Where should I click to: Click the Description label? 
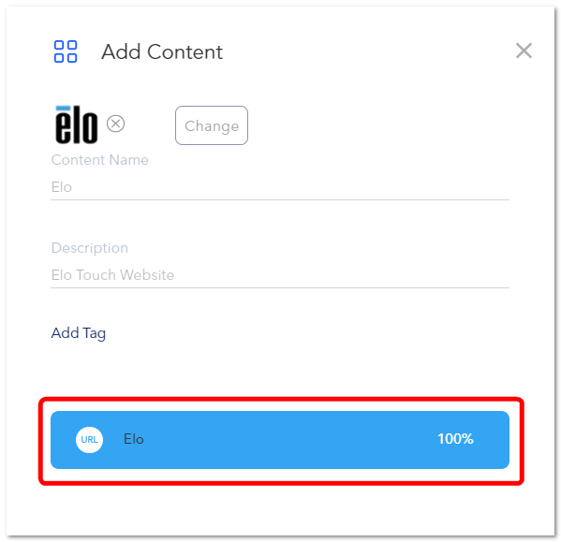(x=90, y=248)
